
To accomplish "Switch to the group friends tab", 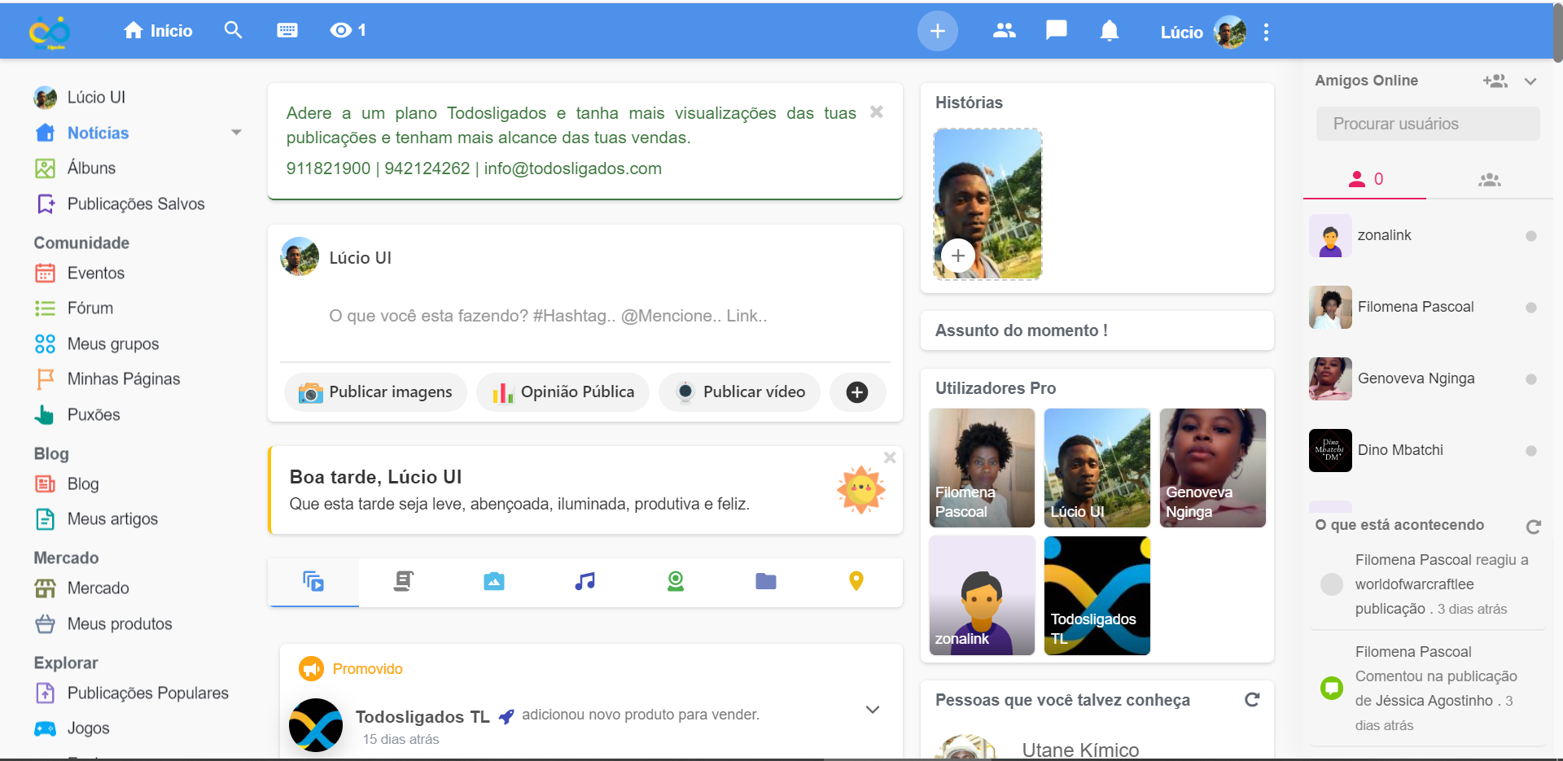I will tap(1489, 180).
